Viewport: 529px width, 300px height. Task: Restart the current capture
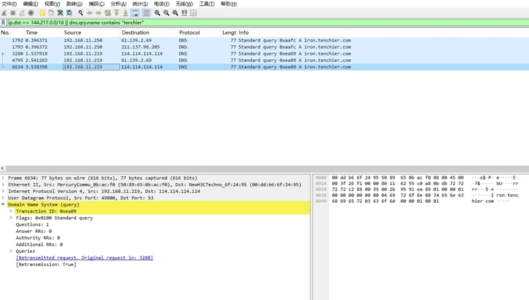pyautogui.click(x=22, y=13)
